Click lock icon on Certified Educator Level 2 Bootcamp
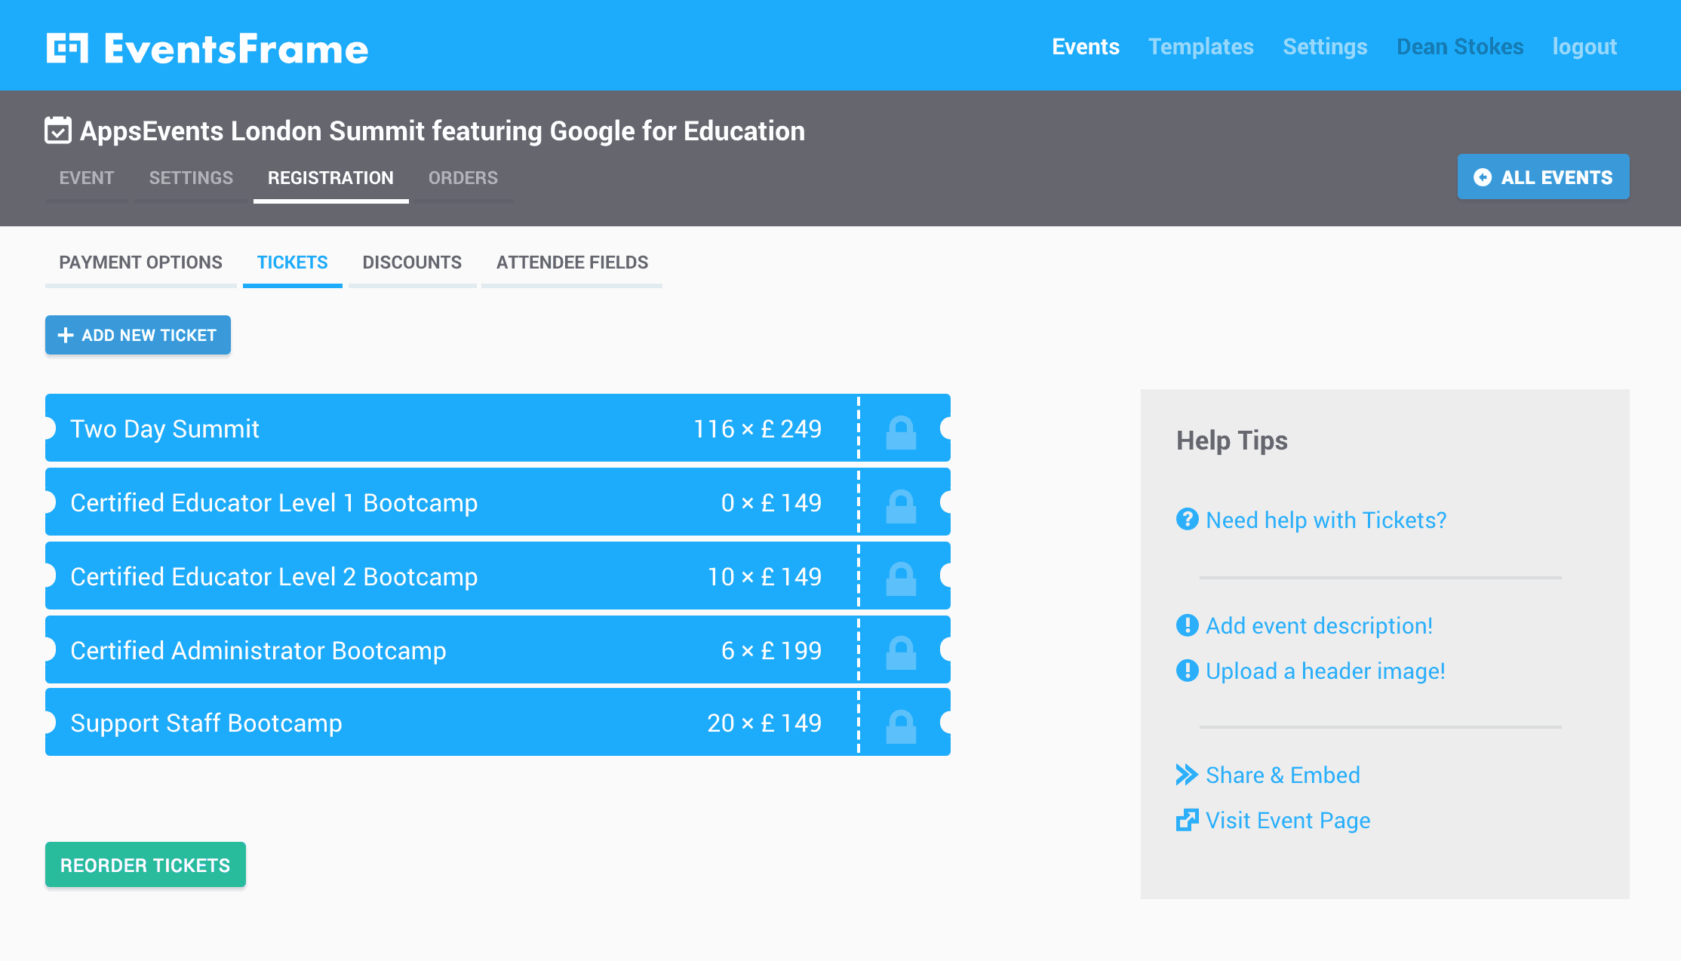 click(x=901, y=579)
